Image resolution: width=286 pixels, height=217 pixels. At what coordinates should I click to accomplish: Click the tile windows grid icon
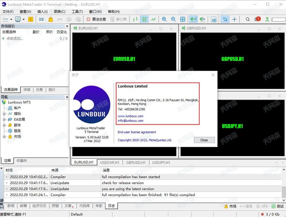point(183,19)
